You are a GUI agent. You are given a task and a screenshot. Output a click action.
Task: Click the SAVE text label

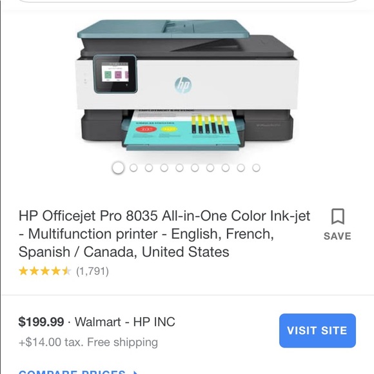coord(337,236)
